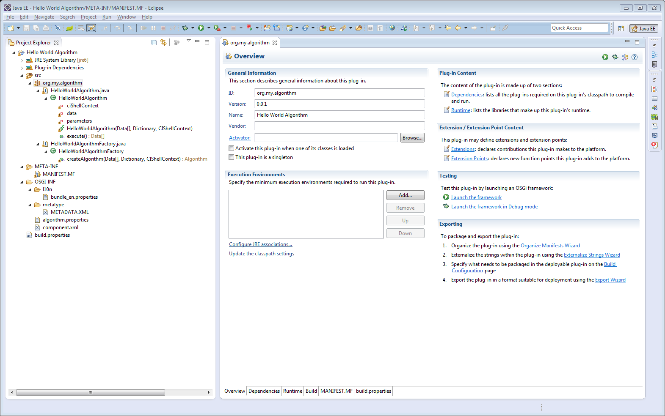Toggle Link with Editor in Project Explorer

point(163,42)
